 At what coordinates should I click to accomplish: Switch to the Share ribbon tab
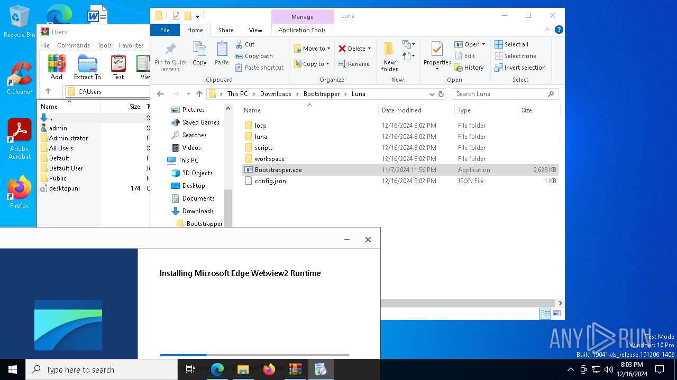pyautogui.click(x=226, y=30)
